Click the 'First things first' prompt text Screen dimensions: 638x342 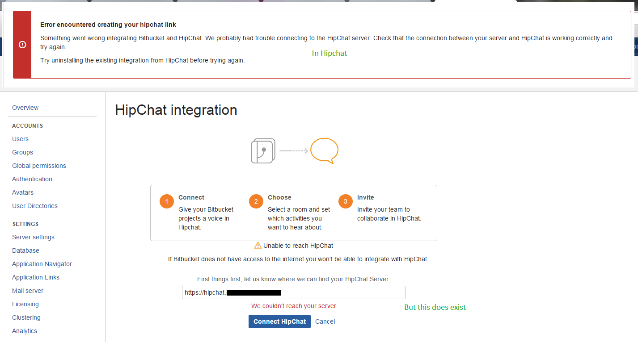294,279
